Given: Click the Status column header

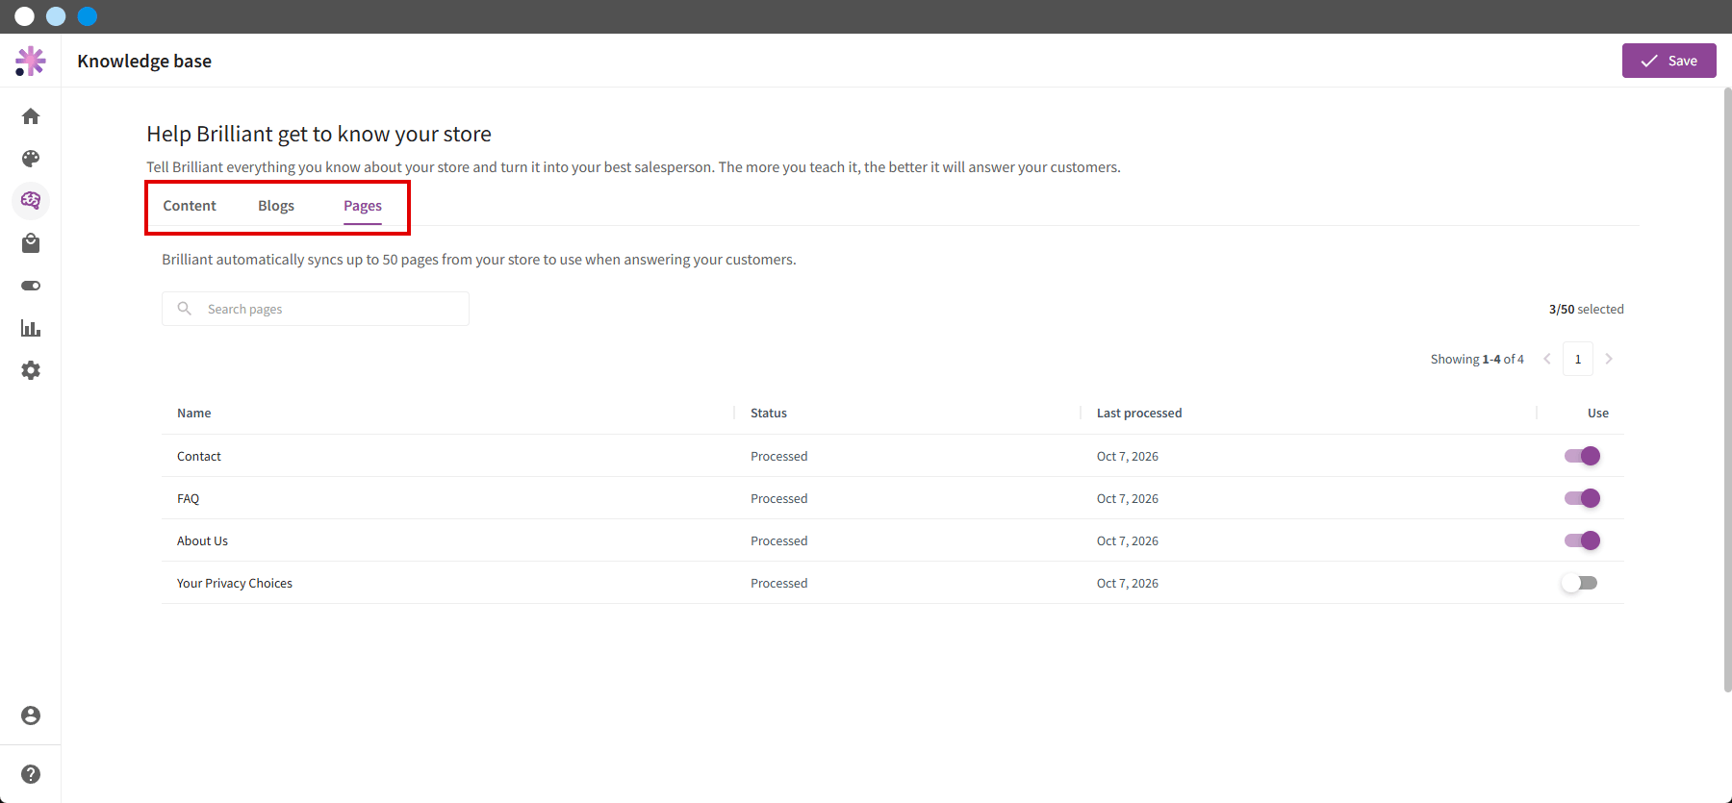Looking at the screenshot, I should click(769, 413).
